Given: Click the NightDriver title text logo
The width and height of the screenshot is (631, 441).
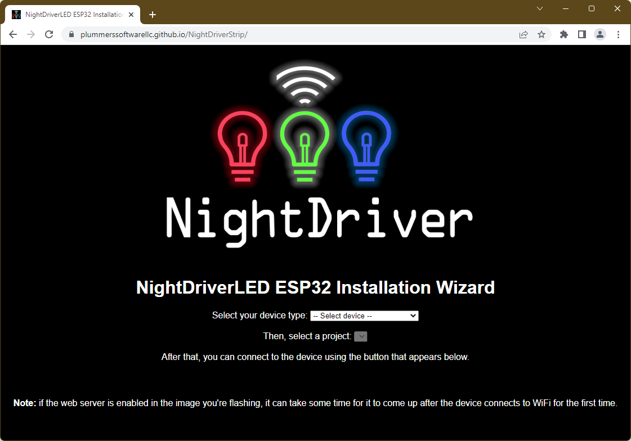Looking at the screenshot, I should point(318,218).
